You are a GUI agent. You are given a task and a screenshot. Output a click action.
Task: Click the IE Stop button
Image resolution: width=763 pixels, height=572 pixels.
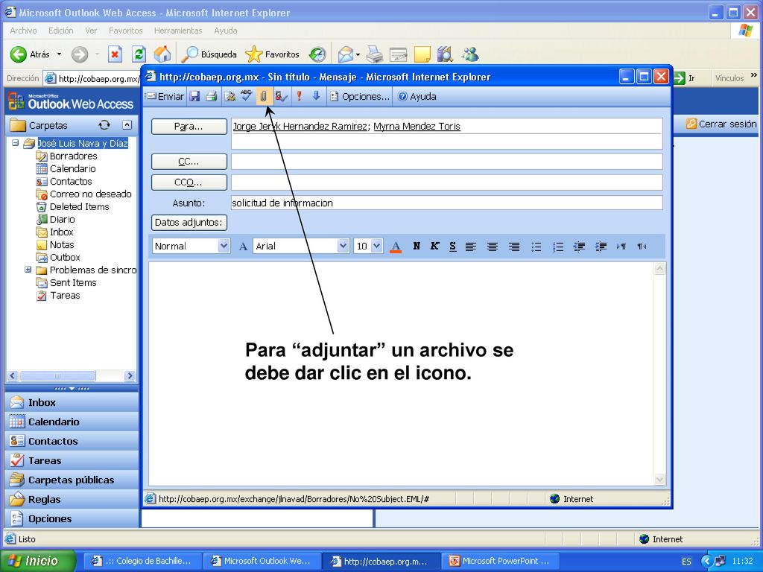[115, 54]
